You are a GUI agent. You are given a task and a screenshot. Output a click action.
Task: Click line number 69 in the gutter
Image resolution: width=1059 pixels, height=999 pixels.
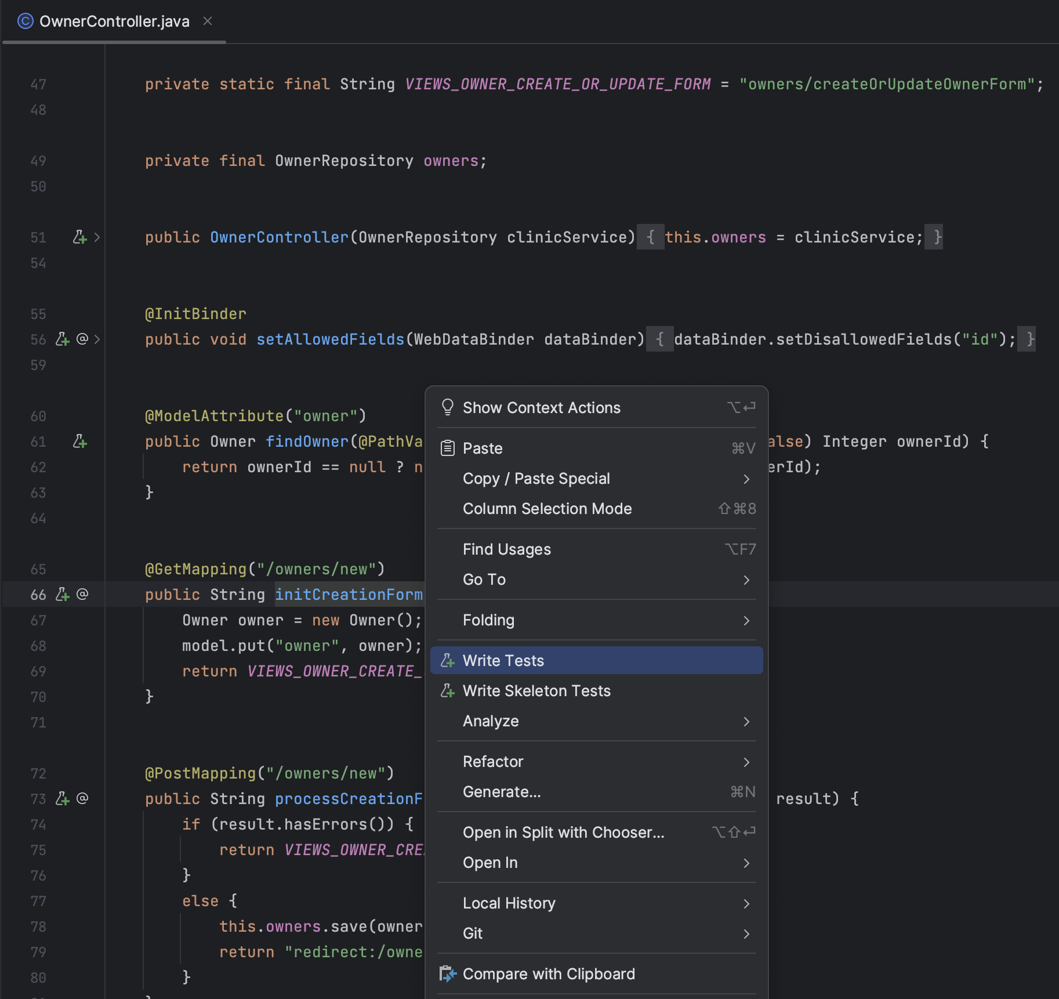click(38, 671)
